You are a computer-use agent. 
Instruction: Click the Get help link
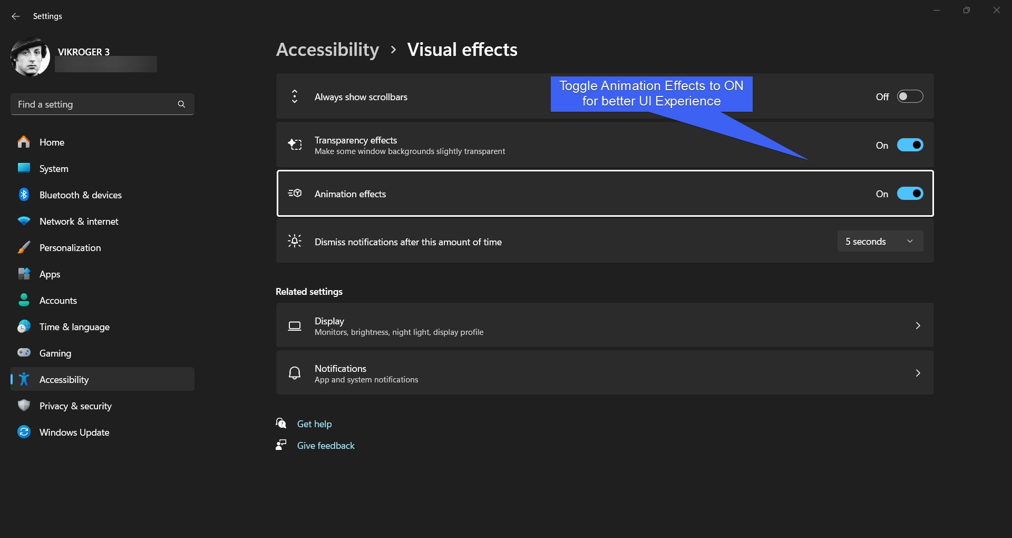pos(314,424)
